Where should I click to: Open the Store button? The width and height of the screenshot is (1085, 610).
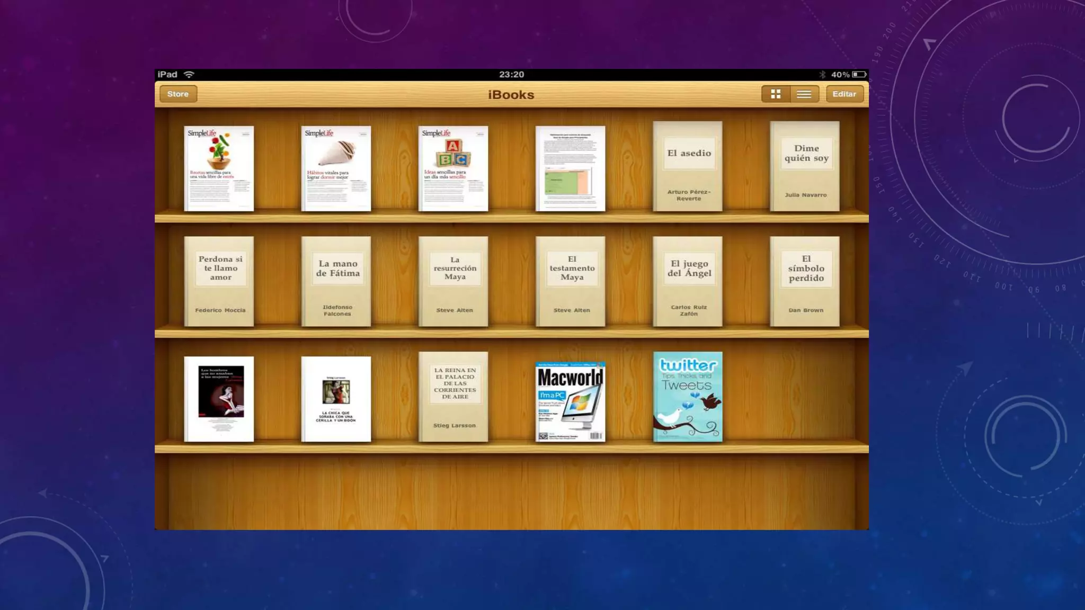click(x=178, y=94)
